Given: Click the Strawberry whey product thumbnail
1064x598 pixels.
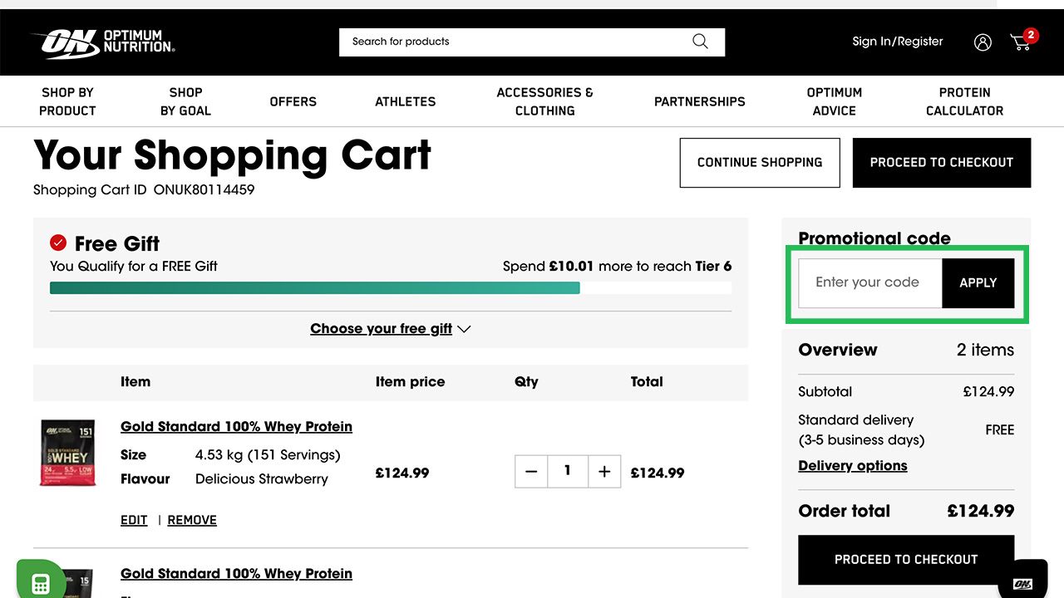Looking at the screenshot, I should (68, 453).
